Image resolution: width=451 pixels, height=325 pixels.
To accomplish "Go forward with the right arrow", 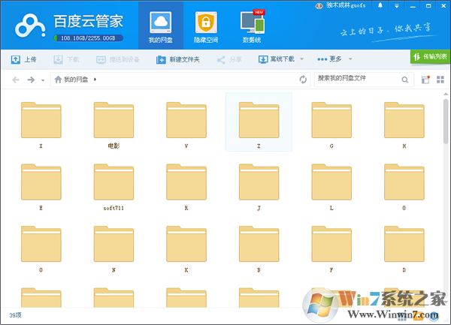I will click(x=31, y=80).
